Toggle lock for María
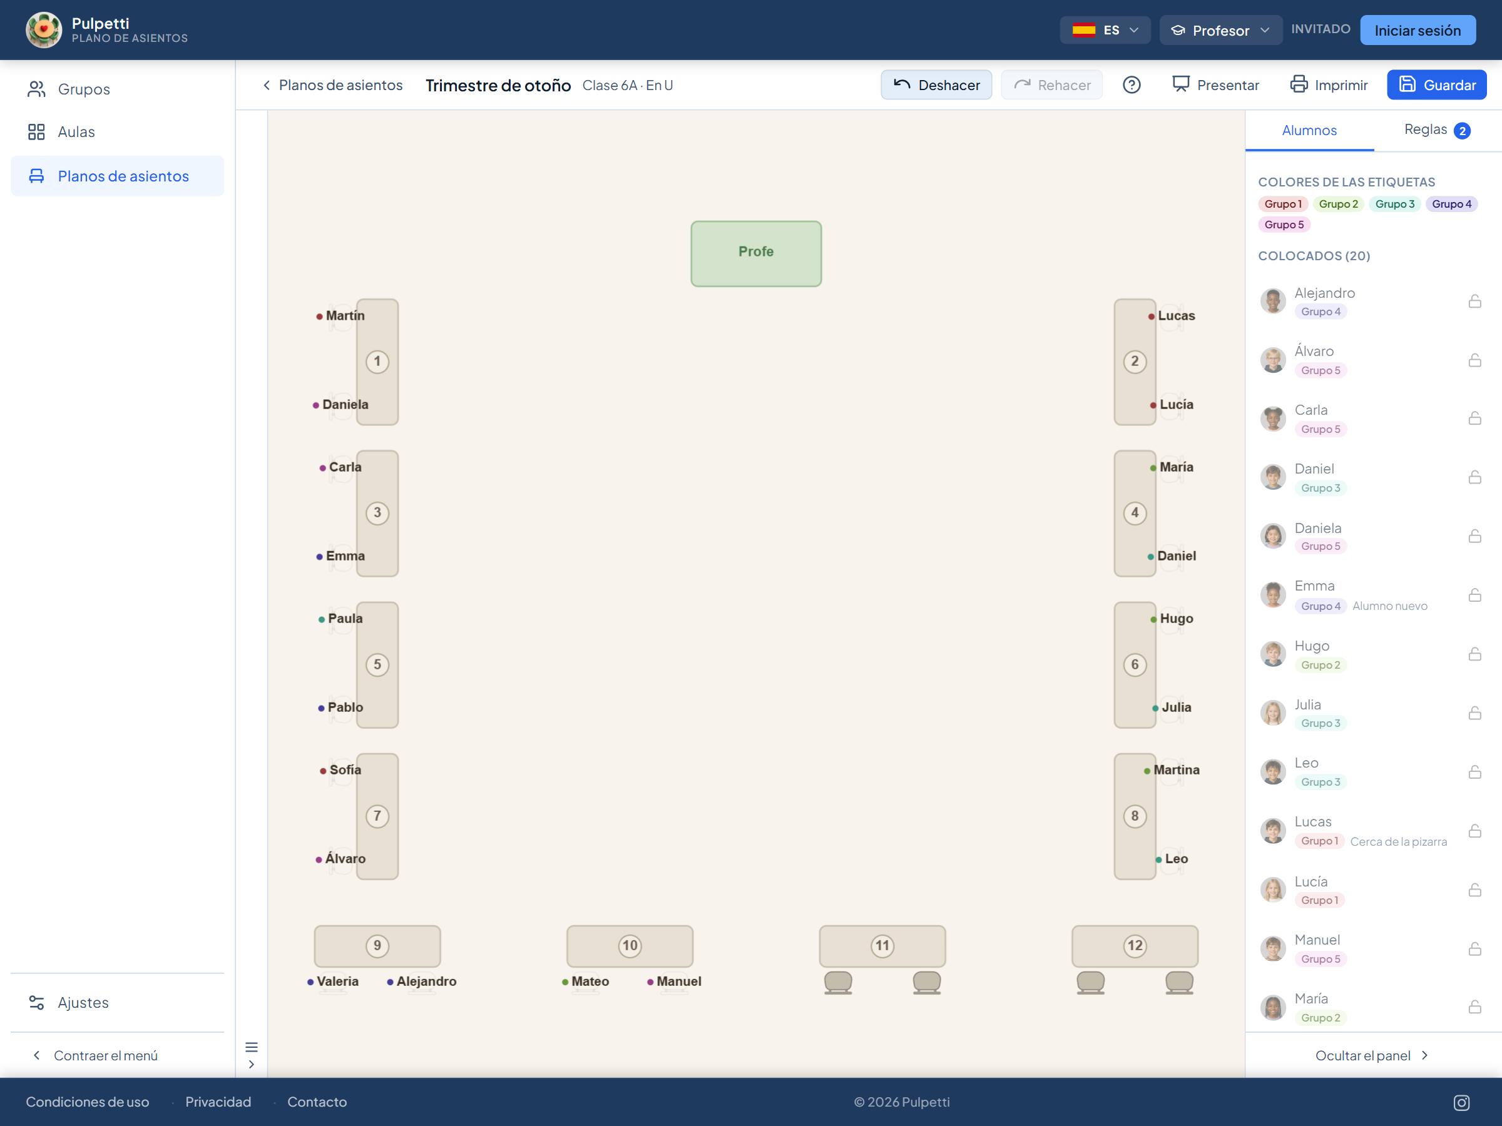 click(x=1474, y=1007)
